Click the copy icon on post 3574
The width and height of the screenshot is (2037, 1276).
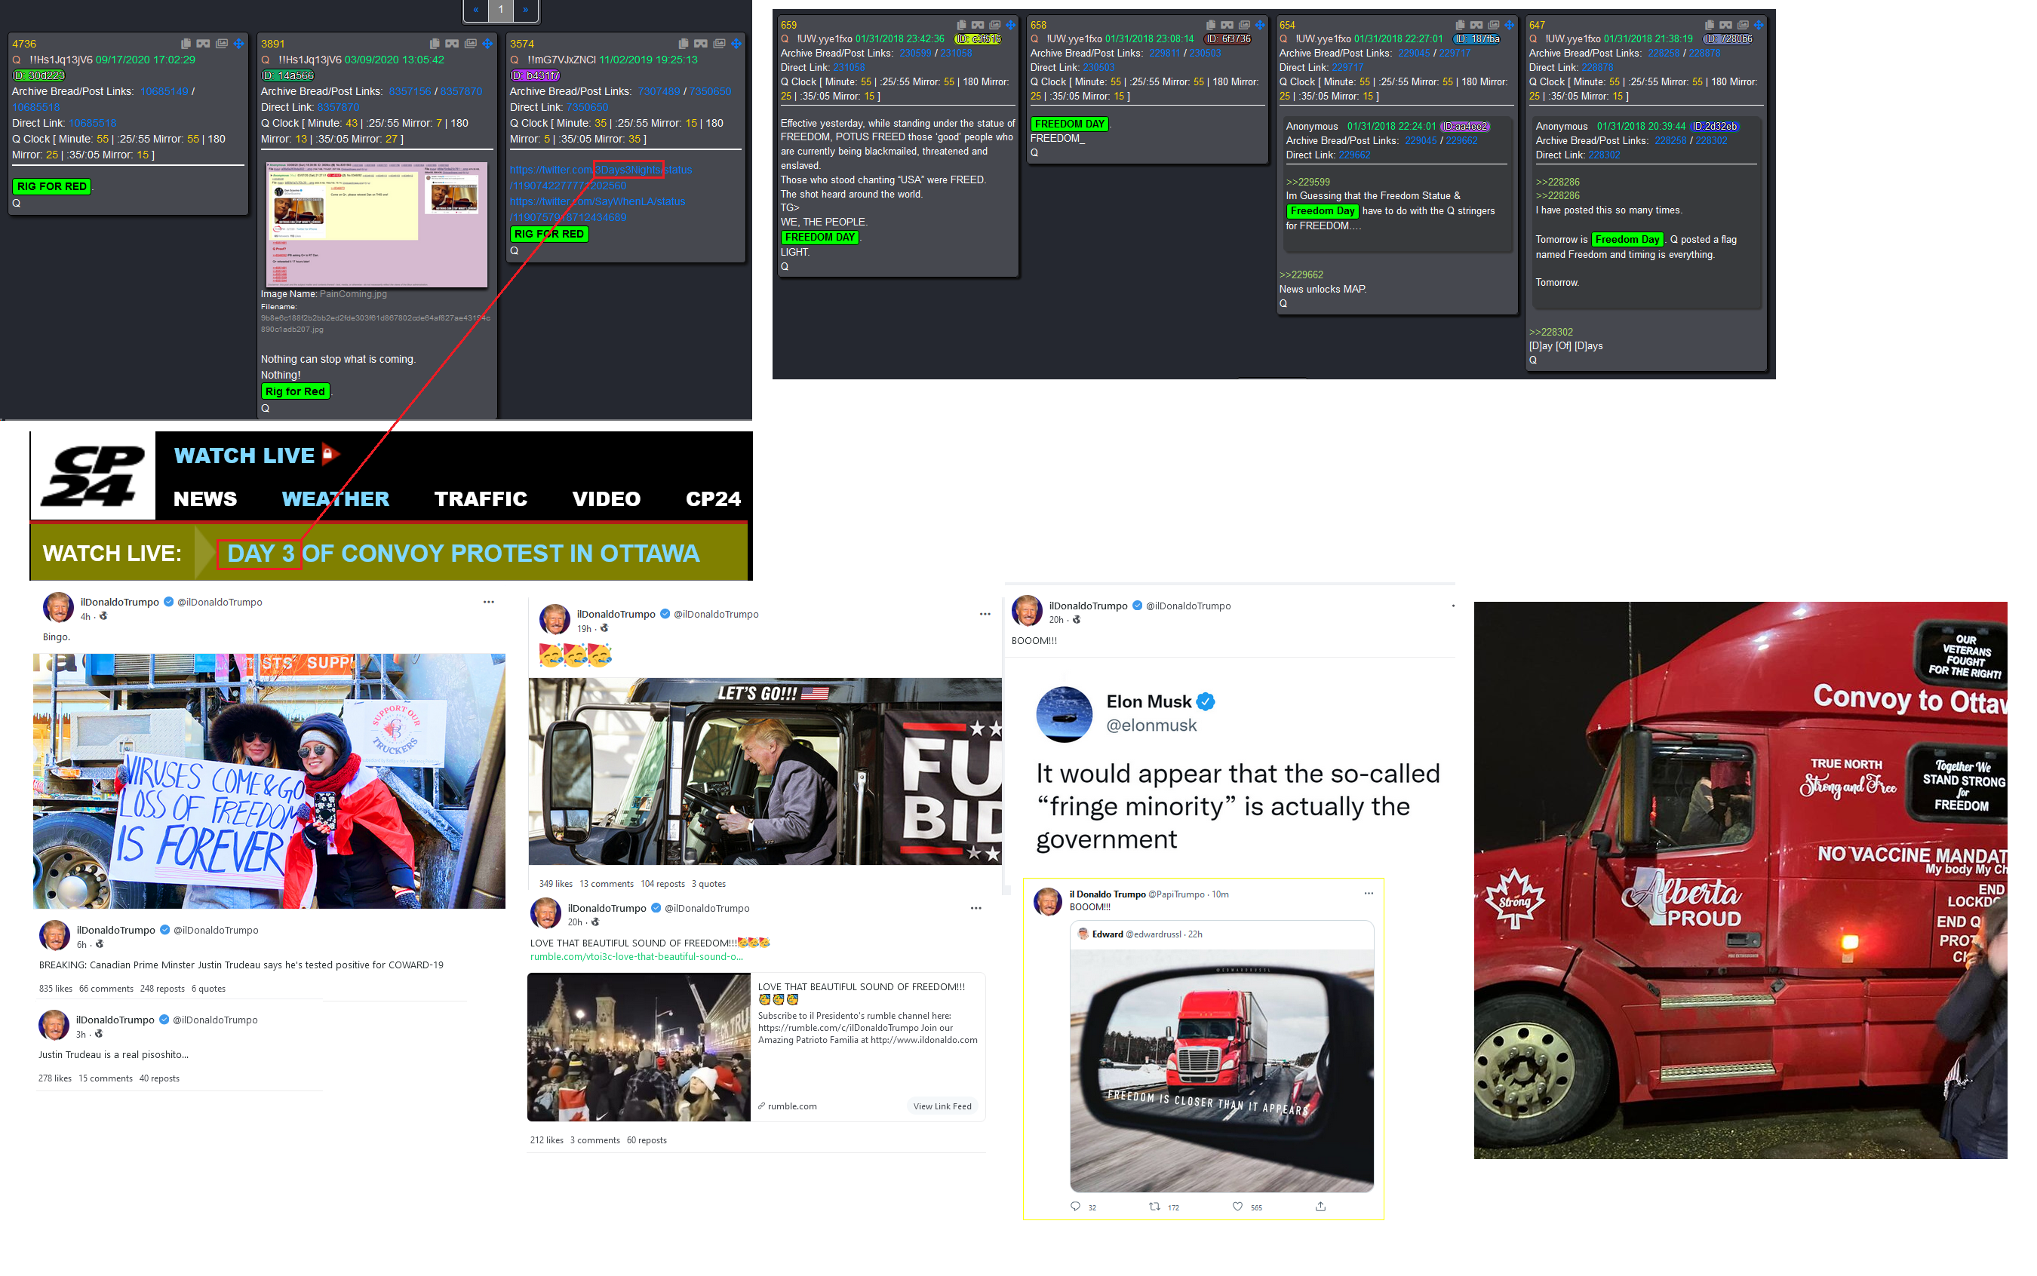tap(684, 44)
